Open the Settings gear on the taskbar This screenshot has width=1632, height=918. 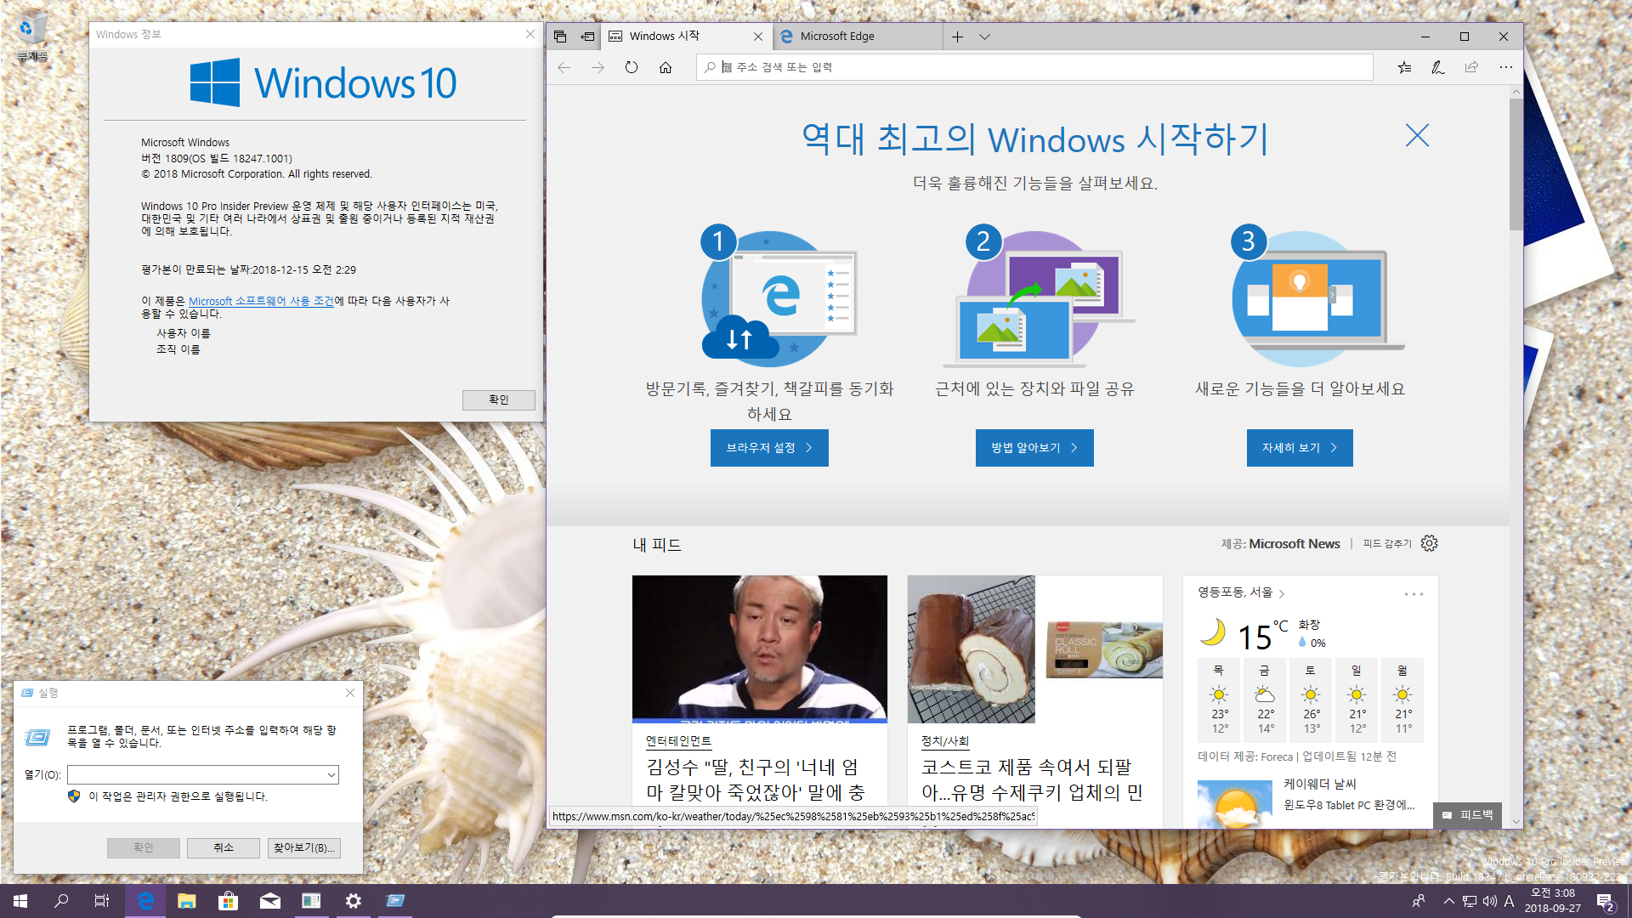tap(354, 901)
